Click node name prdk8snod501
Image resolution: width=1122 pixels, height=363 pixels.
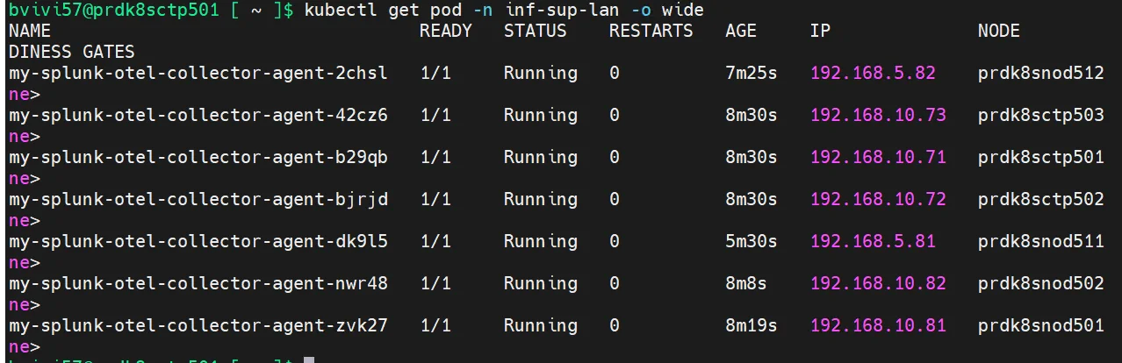(1040, 325)
